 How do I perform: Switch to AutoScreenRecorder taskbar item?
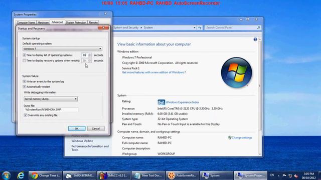pyautogui.click(x=182, y=175)
